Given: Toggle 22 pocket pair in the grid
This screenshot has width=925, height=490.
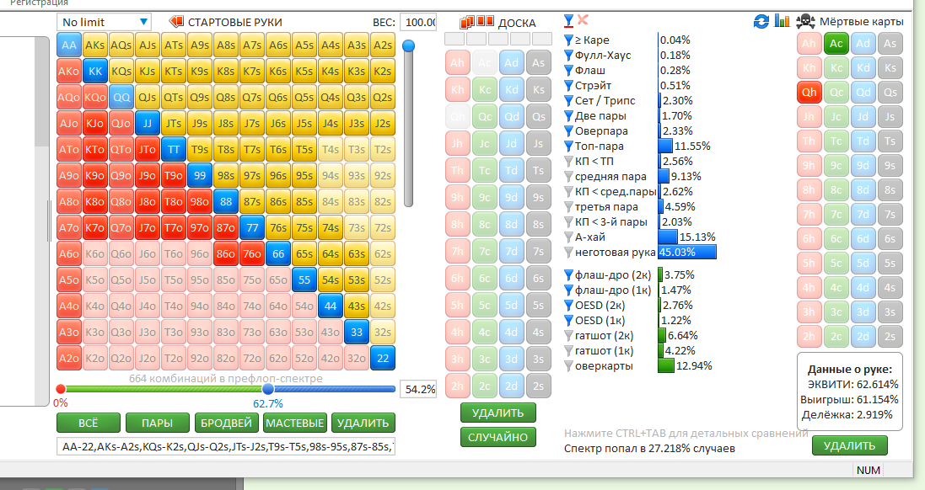Looking at the screenshot, I should 383,358.
